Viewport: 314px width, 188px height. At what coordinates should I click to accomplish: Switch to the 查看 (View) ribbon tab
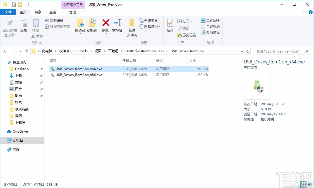[x=53, y=12]
